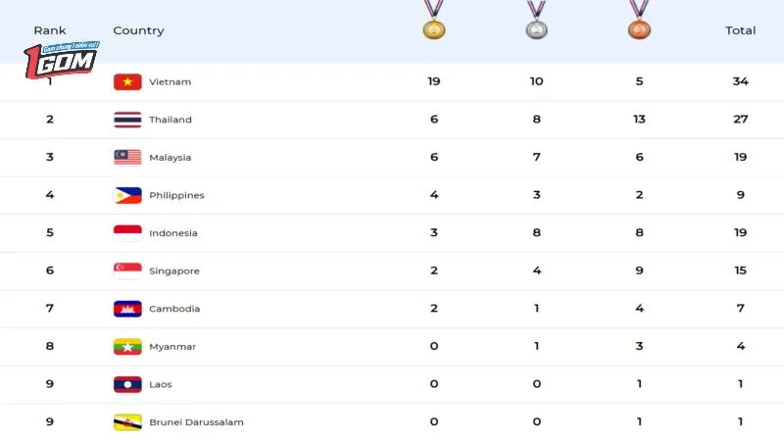
Task: Select the Cambodia flag icon
Action: (x=127, y=309)
